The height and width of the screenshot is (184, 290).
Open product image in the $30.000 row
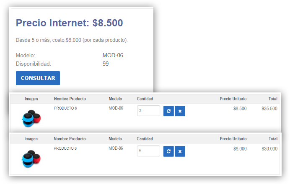pos(31,158)
